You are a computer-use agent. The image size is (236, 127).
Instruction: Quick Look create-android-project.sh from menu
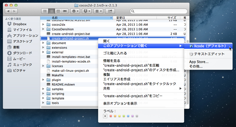click(x=141, y=84)
